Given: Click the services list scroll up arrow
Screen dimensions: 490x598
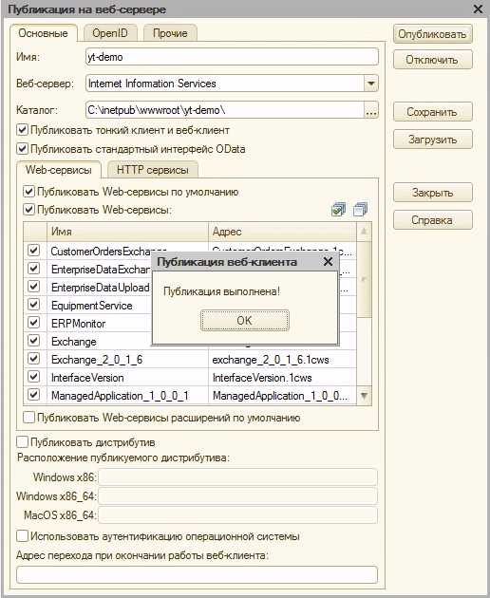Looking at the screenshot, I should (x=364, y=232).
